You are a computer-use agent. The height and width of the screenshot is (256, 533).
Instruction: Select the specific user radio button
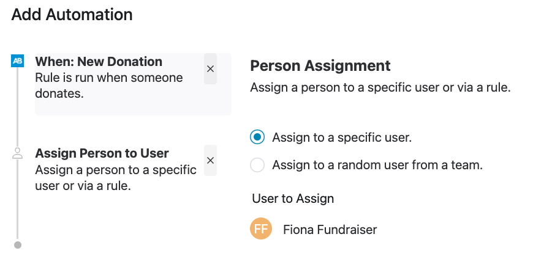pos(258,137)
